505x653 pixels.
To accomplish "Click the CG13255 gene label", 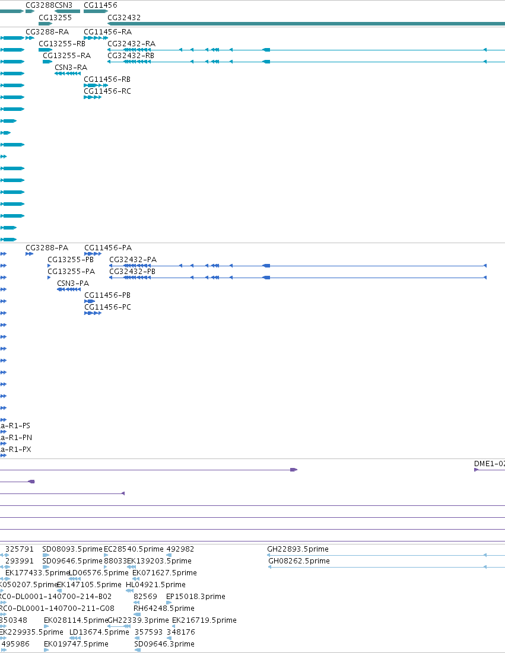I will [55, 18].
